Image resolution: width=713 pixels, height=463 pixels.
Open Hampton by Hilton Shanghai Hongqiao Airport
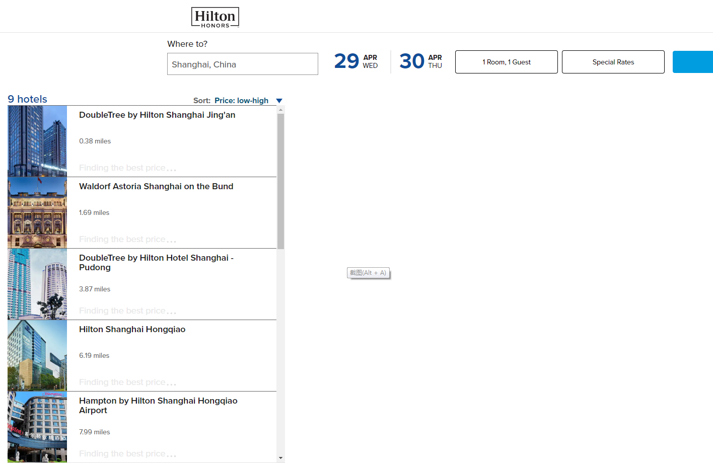coord(158,405)
